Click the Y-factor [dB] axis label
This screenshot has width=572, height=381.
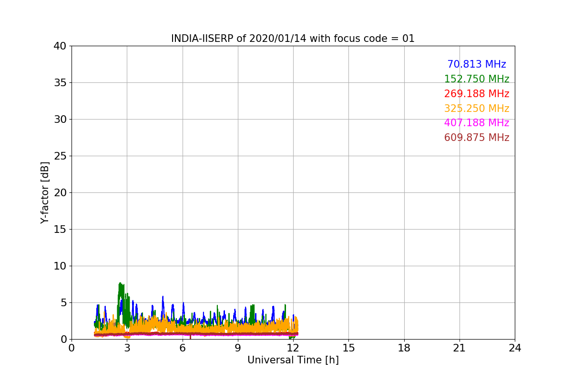45,192
